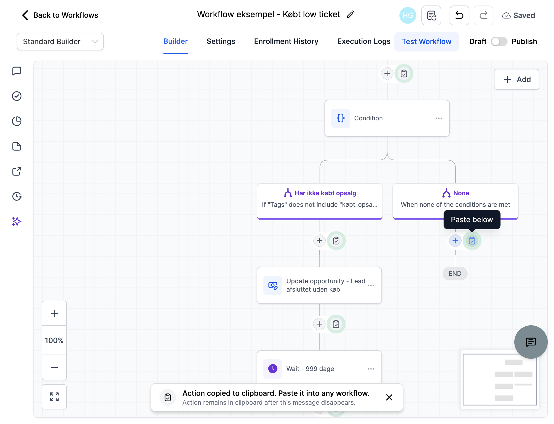Open the HG user avatar
The height and width of the screenshot is (424, 554).
(x=408, y=15)
